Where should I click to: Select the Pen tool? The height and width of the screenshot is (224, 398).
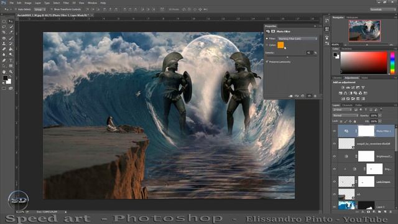pos(4,60)
